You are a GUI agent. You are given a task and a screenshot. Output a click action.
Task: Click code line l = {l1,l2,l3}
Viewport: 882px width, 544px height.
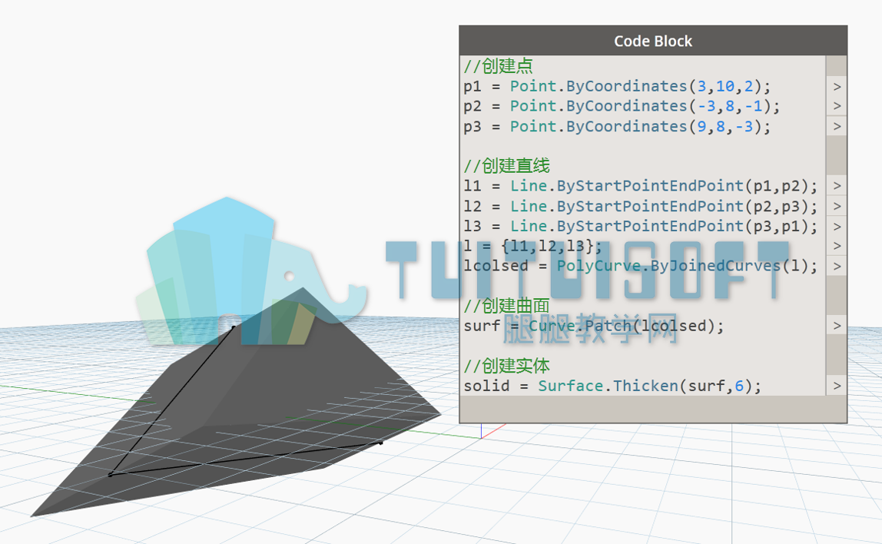point(532,246)
